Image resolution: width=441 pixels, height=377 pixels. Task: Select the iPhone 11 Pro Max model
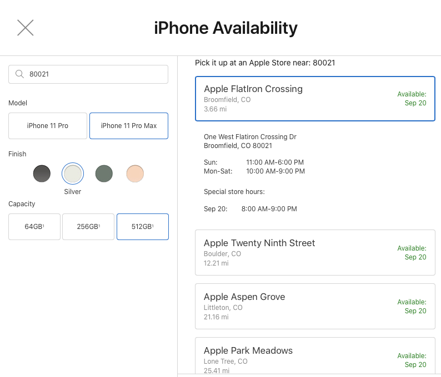[129, 126]
